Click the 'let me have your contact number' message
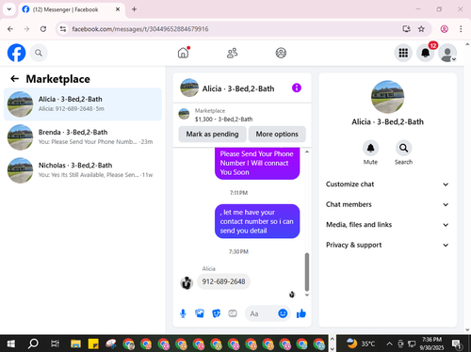 point(257,221)
